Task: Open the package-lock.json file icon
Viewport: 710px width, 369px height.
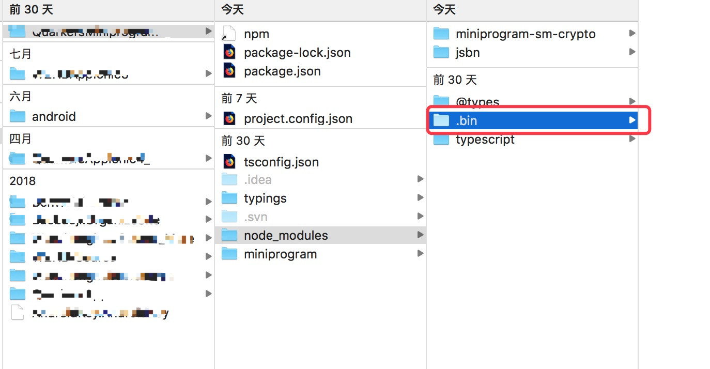Action: [229, 52]
